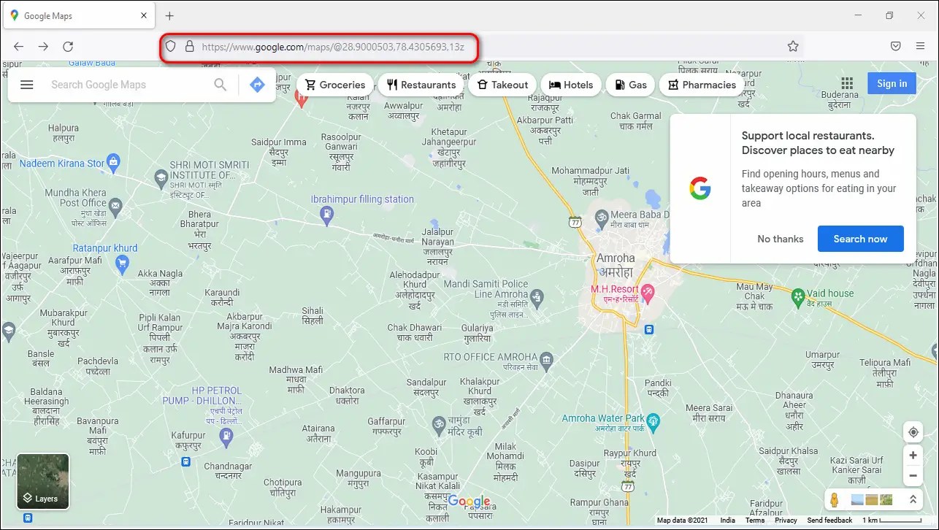The image size is (939, 530).
Task: Reload the Google Maps page
Action: [x=68, y=46]
